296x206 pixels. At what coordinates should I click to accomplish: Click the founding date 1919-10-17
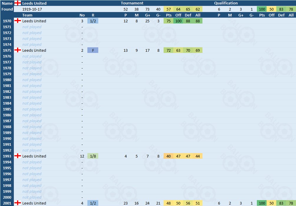coord(32,9)
